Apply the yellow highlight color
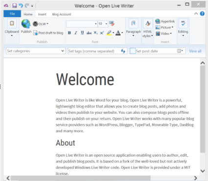Image resolution: width=208 pixels, height=181 pixels. click(x=109, y=33)
